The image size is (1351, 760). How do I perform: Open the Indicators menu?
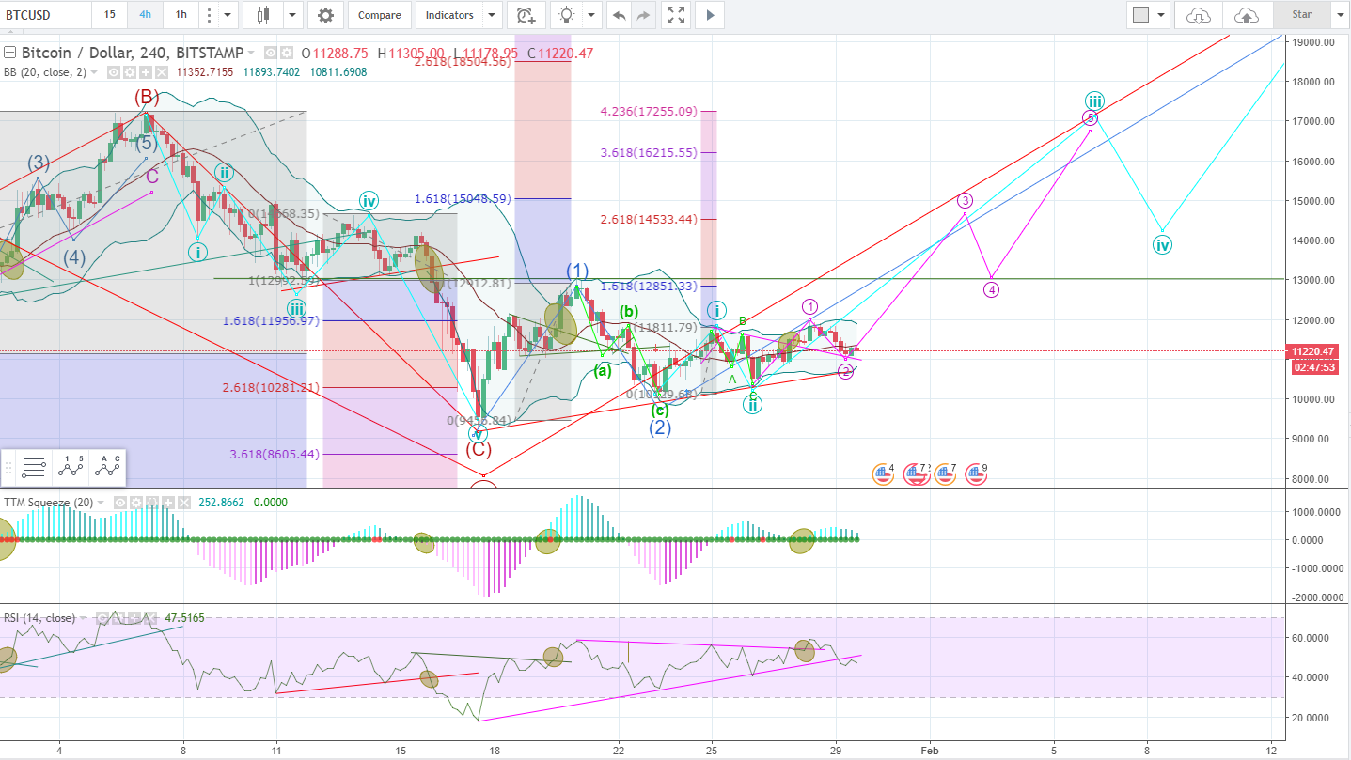pos(449,15)
